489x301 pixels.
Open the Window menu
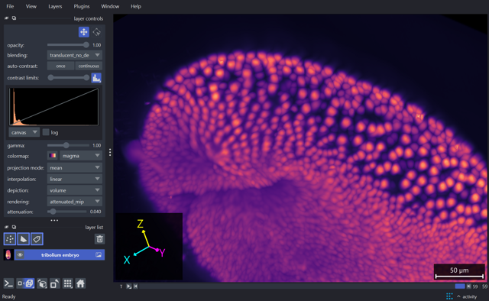tap(110, 6)
